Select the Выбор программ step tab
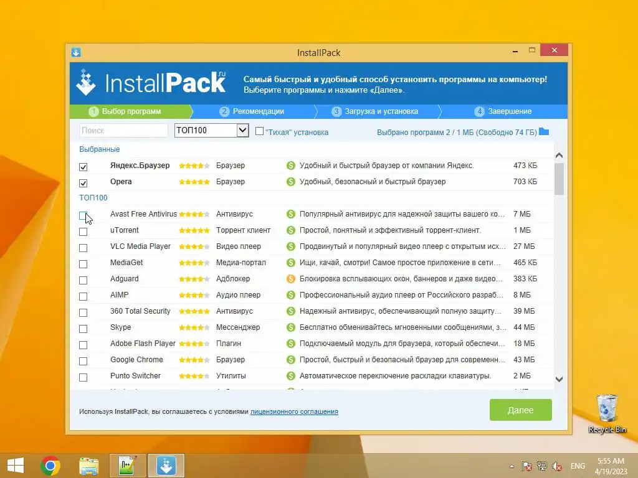Image resolution: width=638 pixels, height=478 pixels. pos(130,111)
